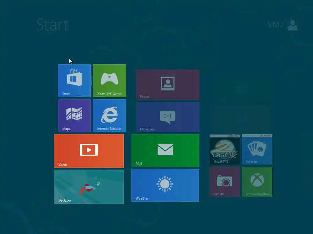Open the Camera tile
Viewport: 313px width, 234px height.
tap(225, 182)
